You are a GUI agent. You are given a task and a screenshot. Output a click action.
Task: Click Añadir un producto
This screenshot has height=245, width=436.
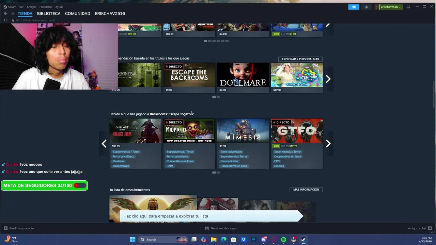click(x=19, y=228)
